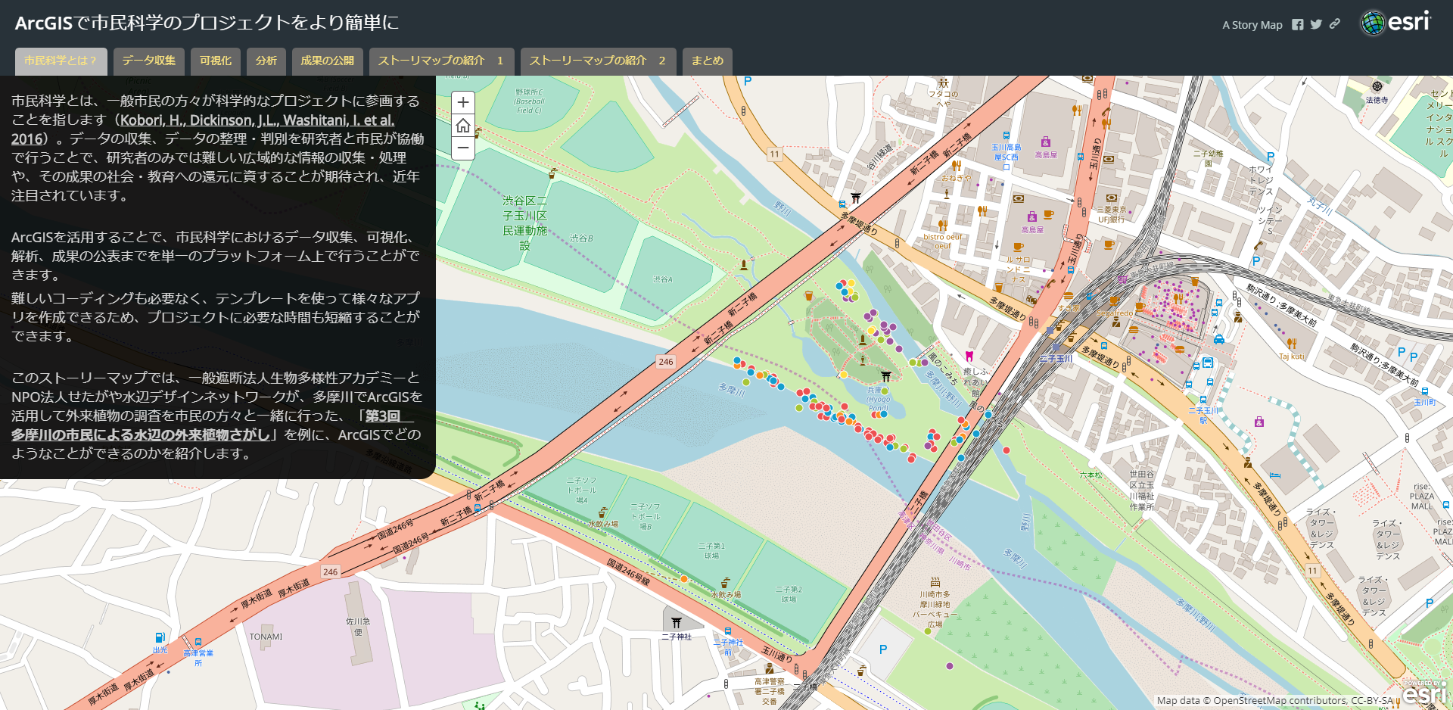
Task: Click TONAMI building label
Action: (x=266, y=637)
